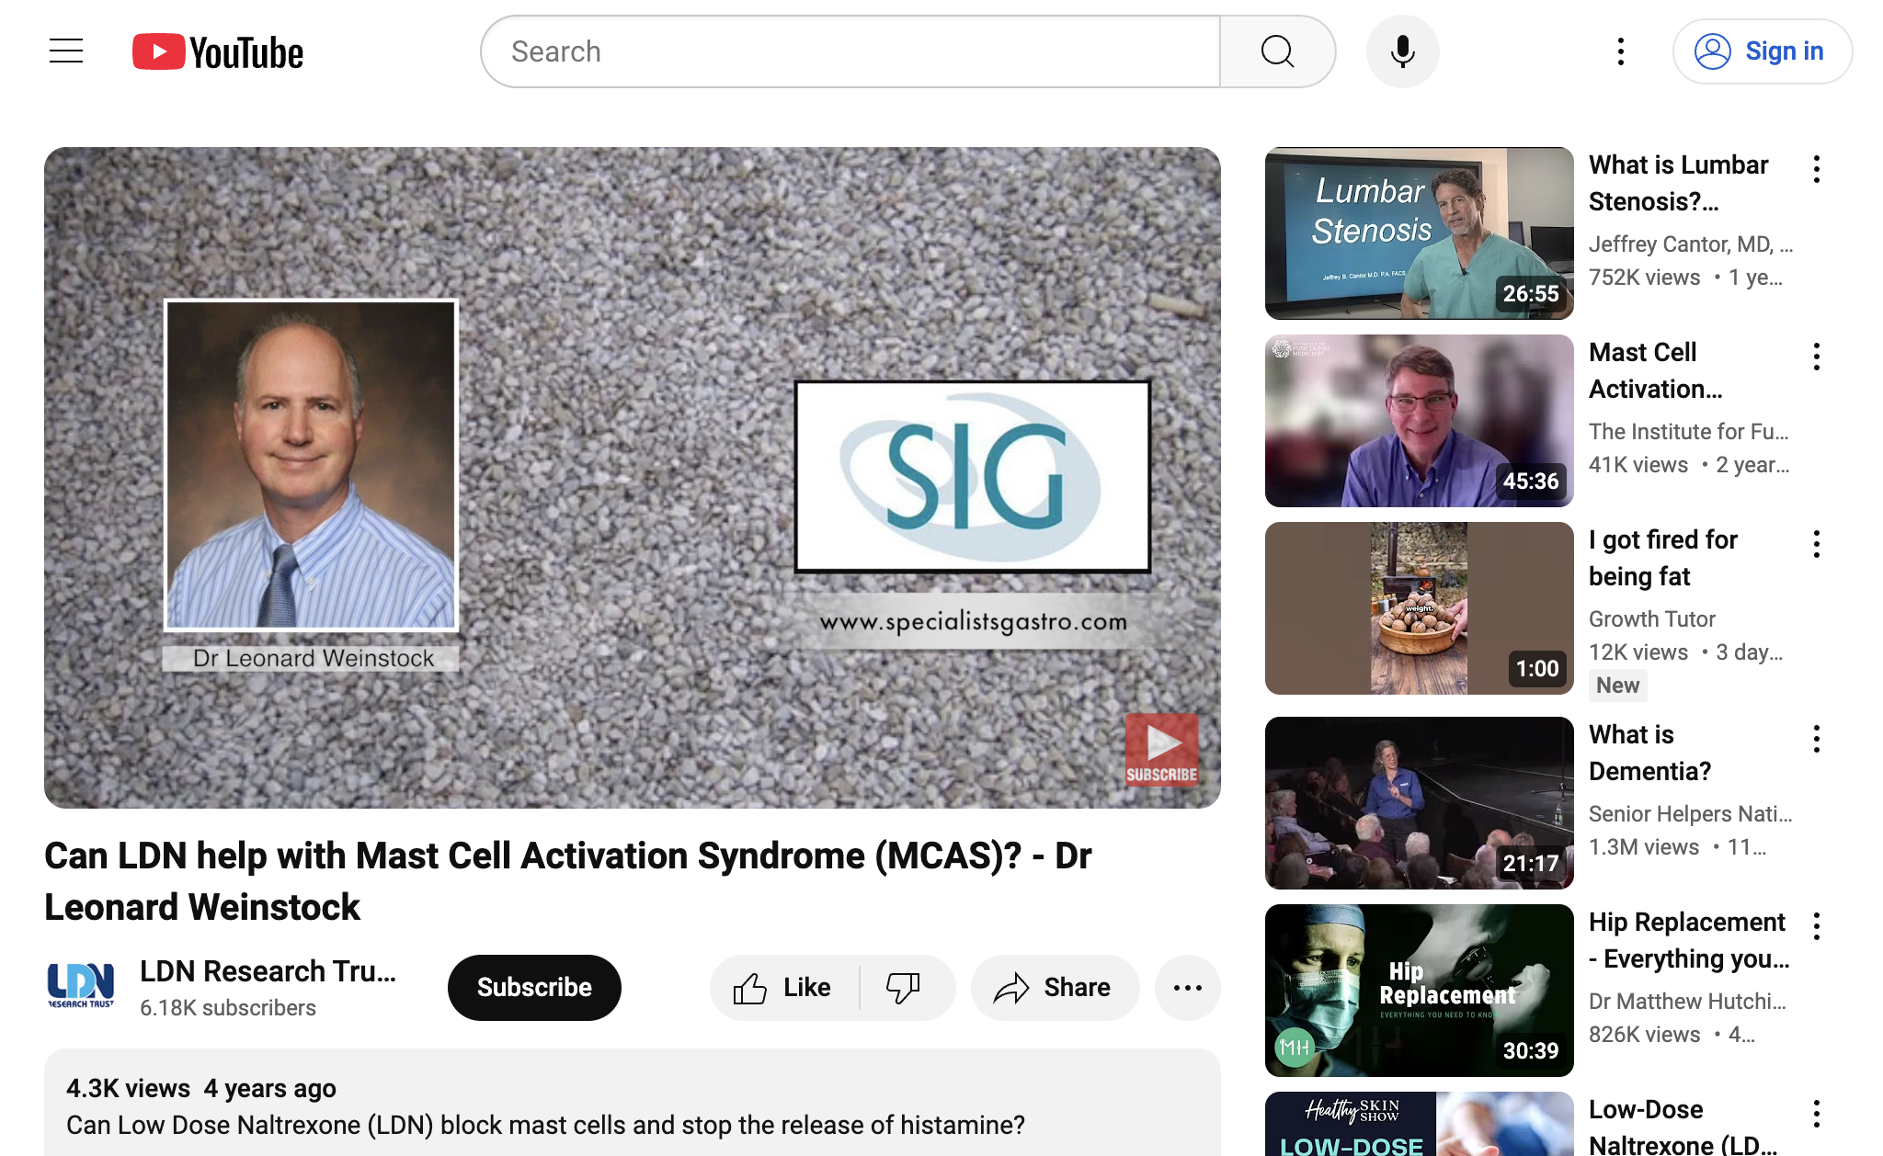Open more actions ellipsis under video

click(x=1188, y=988)
